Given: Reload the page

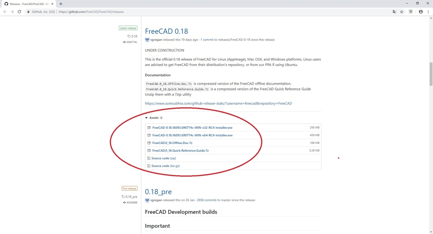Looking at the screenshot, I should 20,12.
